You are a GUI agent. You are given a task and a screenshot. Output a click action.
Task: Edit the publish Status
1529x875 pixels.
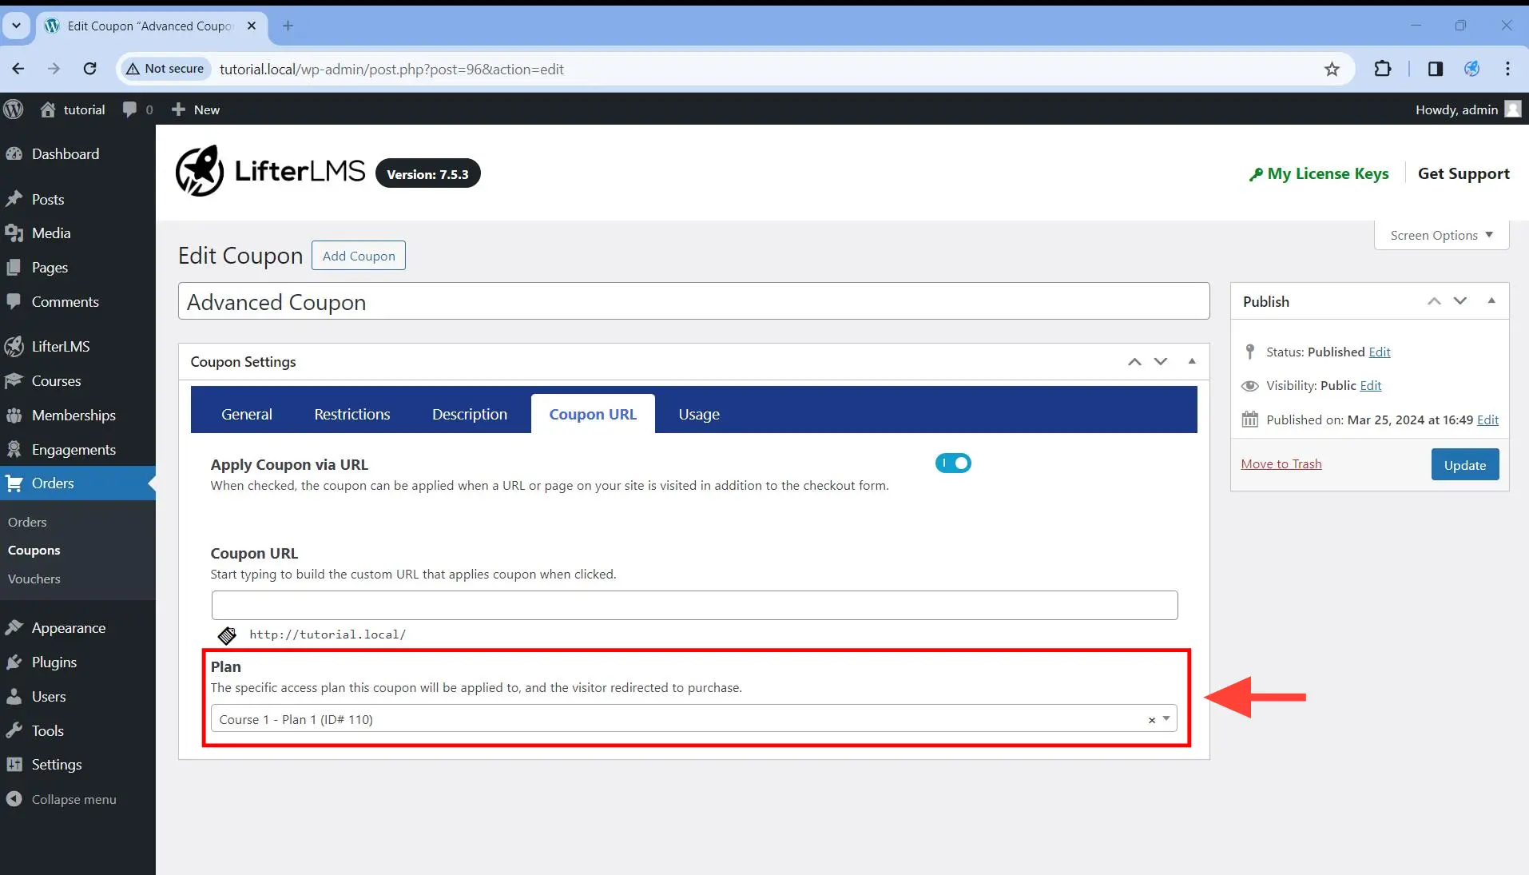[x=1379, y=352]
